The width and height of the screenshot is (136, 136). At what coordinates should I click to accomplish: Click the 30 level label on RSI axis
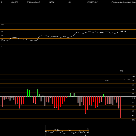2,40
